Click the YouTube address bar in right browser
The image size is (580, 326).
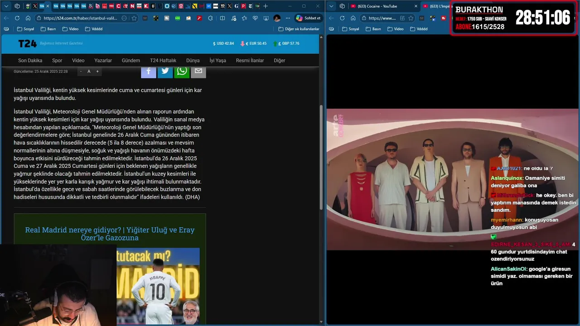point(382,18)
